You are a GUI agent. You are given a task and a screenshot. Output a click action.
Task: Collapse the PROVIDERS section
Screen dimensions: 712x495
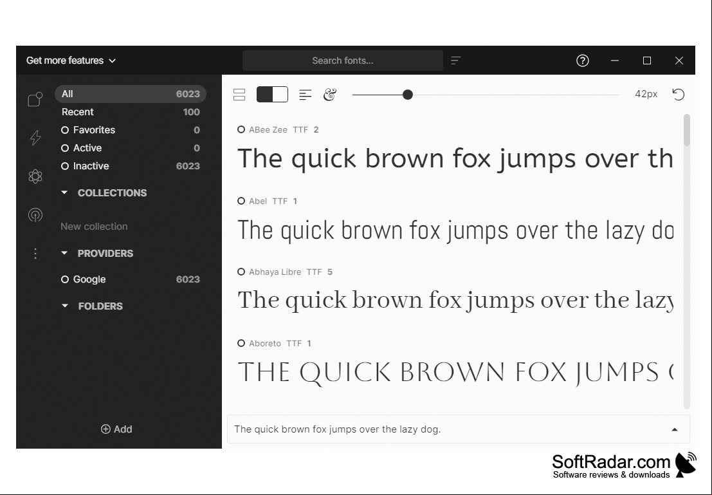click(64, 253)
